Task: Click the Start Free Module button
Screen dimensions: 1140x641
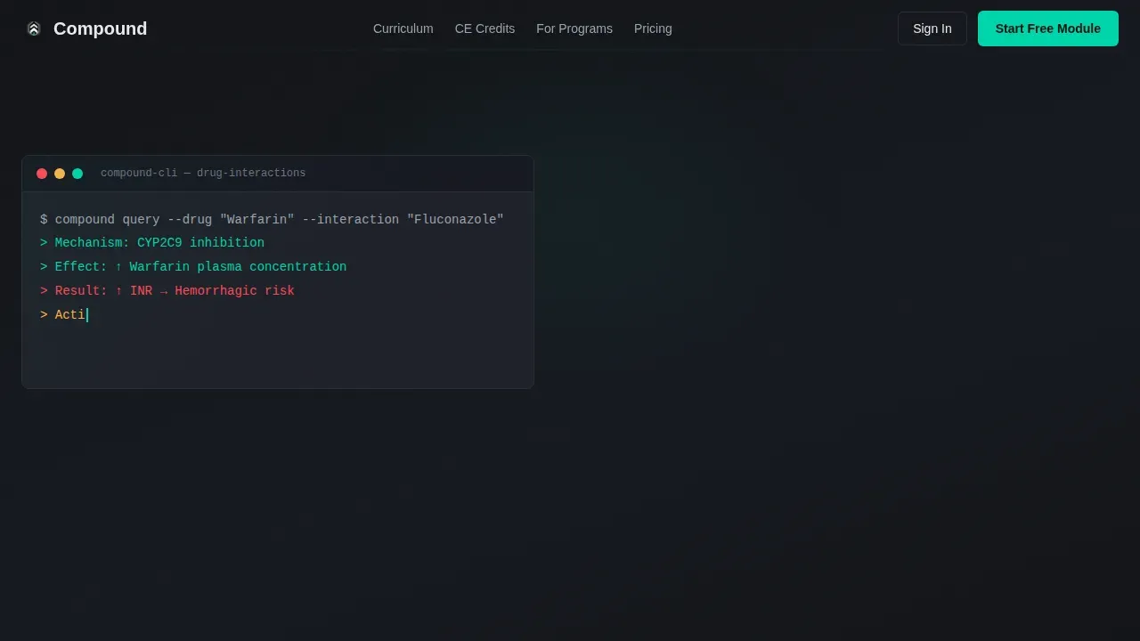Action: tap(1048, 28)
